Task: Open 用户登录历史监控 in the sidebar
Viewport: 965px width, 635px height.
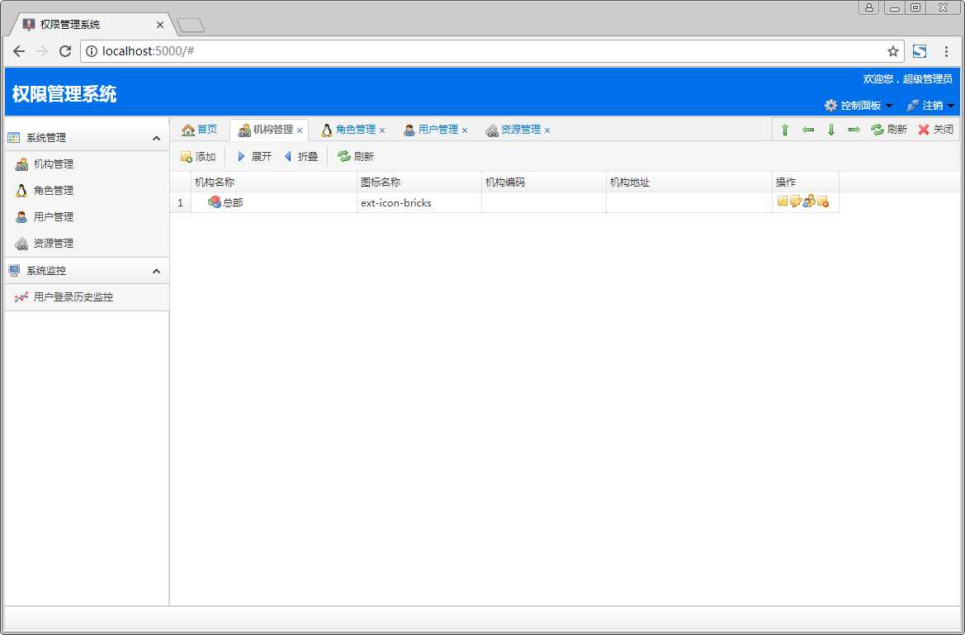Action: tap(73, 297)
